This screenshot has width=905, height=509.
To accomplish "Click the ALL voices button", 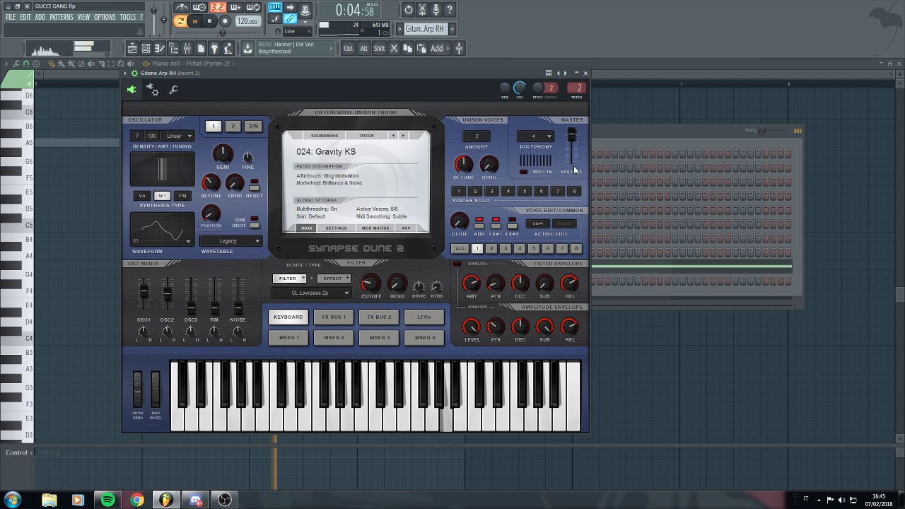I will [x=460, y=249].
